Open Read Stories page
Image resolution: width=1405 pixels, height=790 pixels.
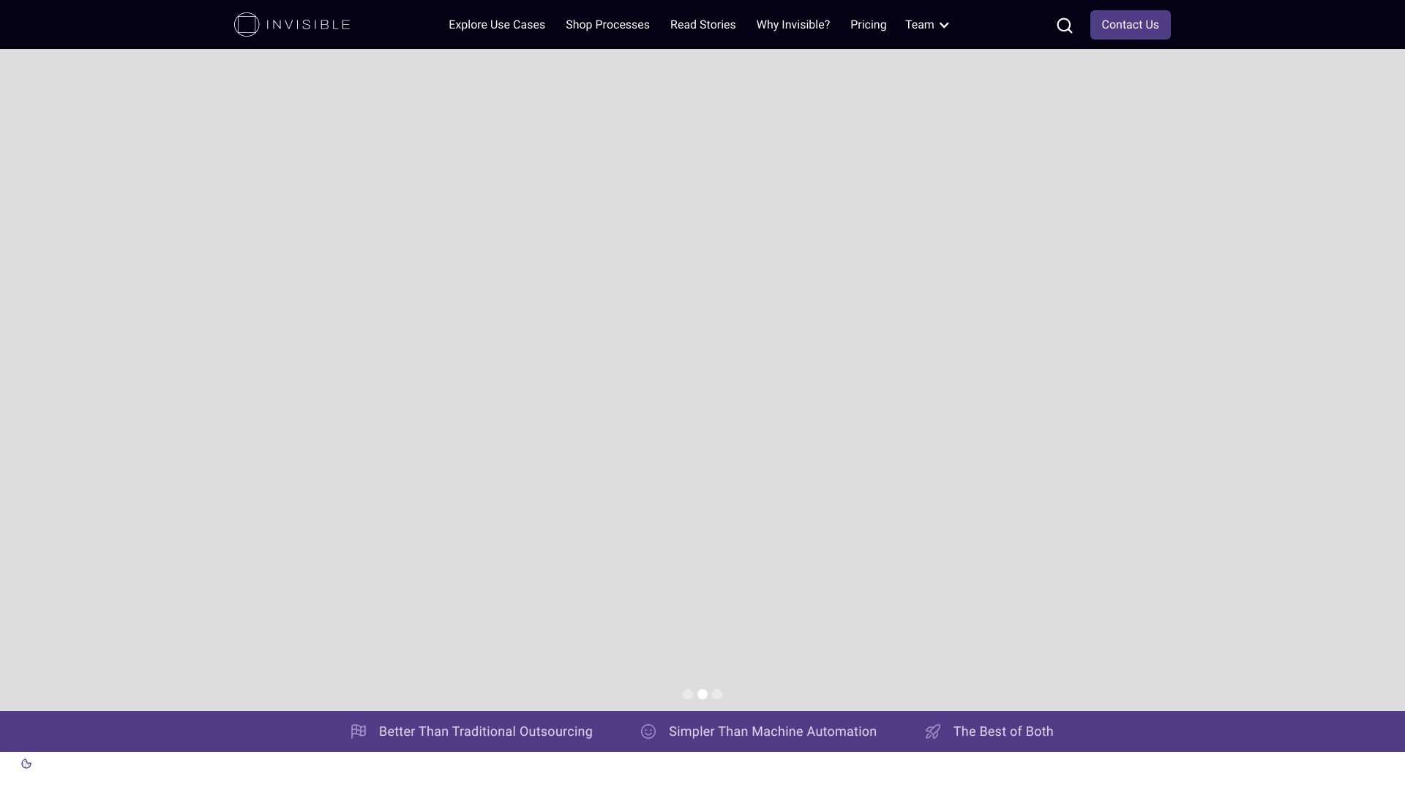point(702,25)
